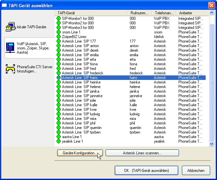Cancel the dialog with Abbrechen

click(196, 170)
